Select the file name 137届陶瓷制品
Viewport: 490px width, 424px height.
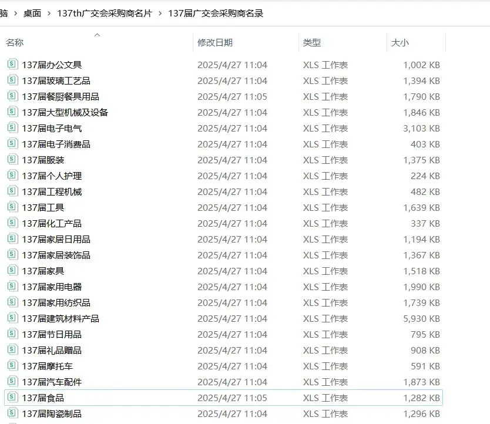click(x=52, y=414)
